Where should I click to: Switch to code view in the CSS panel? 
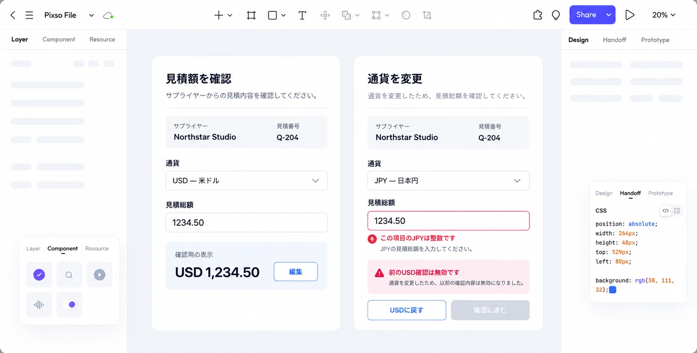point(666,211)
